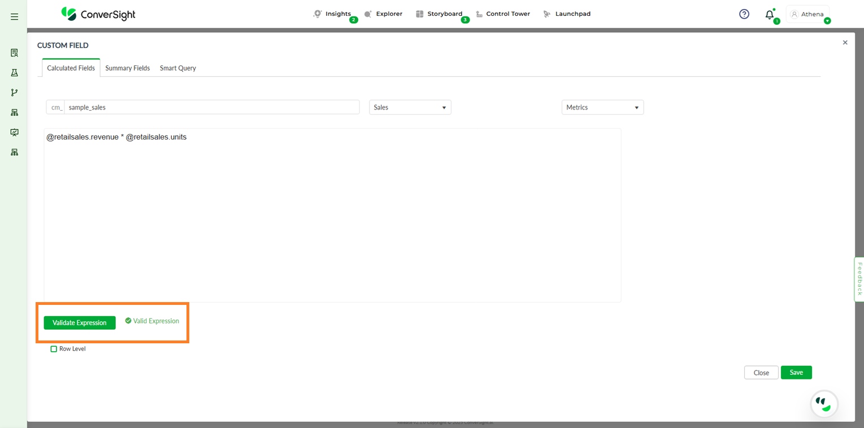Click the sample_sales field name input
This screenshot has height=428, width=864.
[x=211, y=107]
